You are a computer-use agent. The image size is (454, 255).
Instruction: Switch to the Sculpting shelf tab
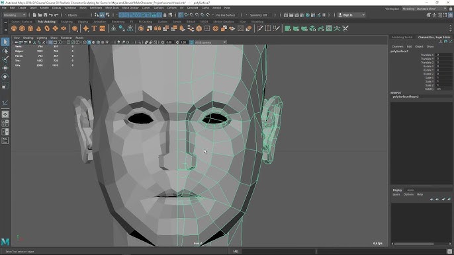(x=67, y=22)
